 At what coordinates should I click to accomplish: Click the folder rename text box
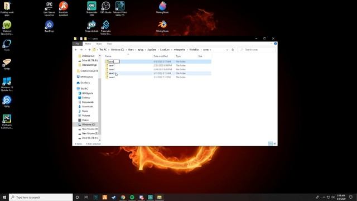114,61
